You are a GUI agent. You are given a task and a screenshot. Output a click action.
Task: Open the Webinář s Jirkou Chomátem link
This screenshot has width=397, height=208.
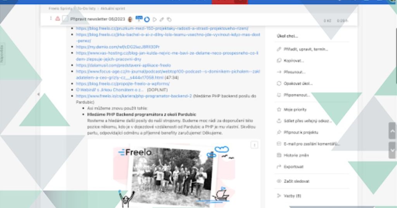[110, 90]
